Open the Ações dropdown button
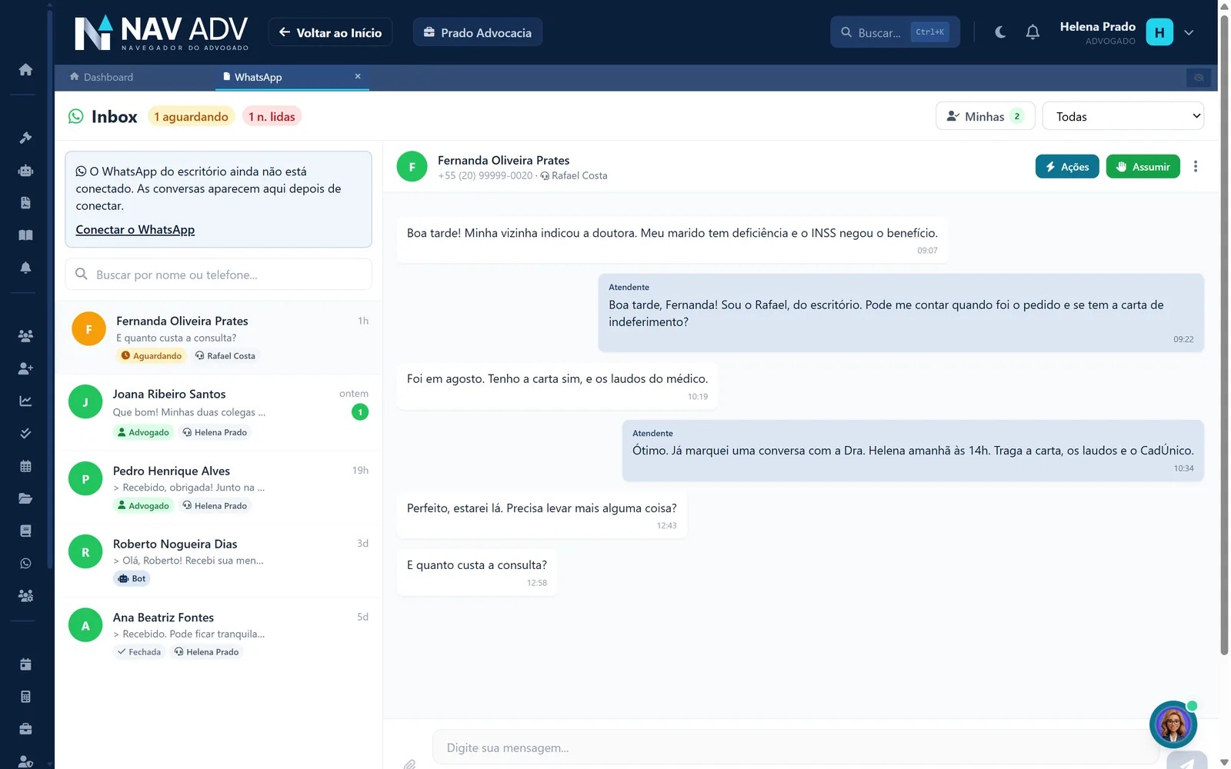Viewport: 1231px width, 769px height. pyautogui.click(x=1067, y=167)
